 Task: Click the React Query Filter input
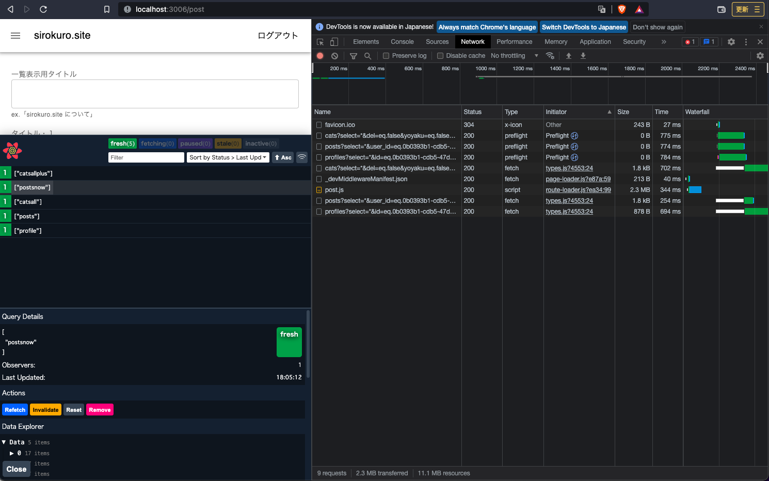coord(146,157)
